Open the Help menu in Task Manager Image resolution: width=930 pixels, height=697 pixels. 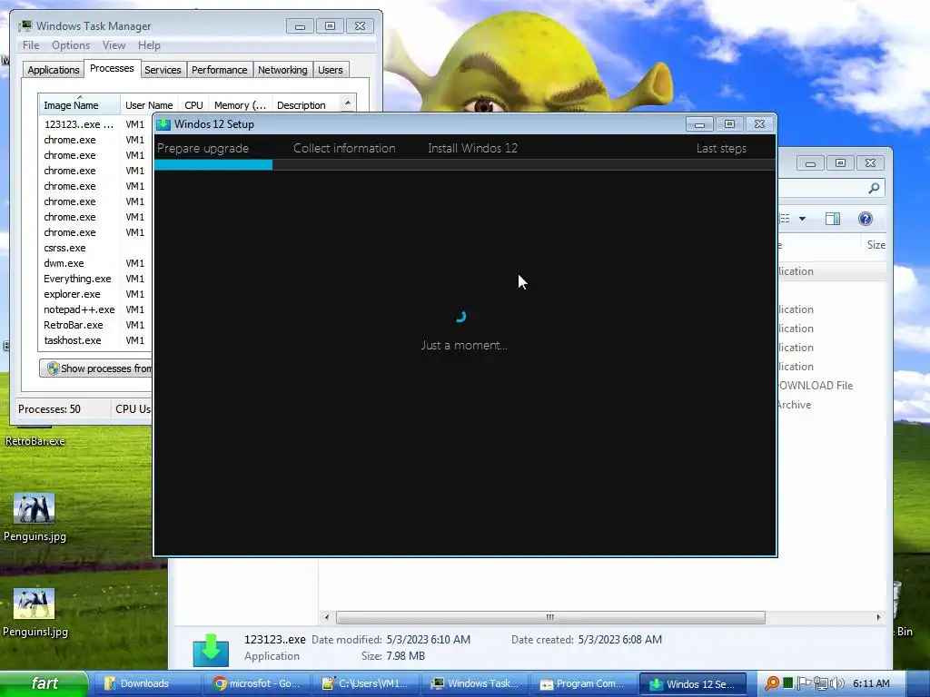pyautogui.click(x=149, y=45)
